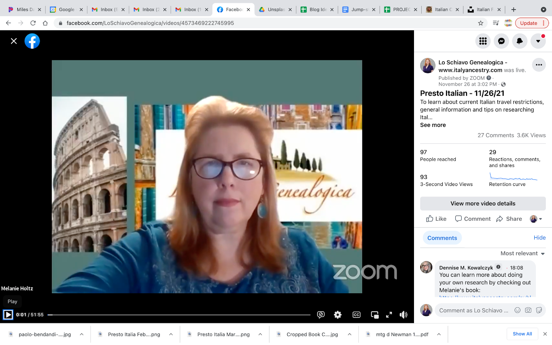Viewport: 552px width, 345px height.
Task: Reload the page
Action: click(x=33, y=23)
